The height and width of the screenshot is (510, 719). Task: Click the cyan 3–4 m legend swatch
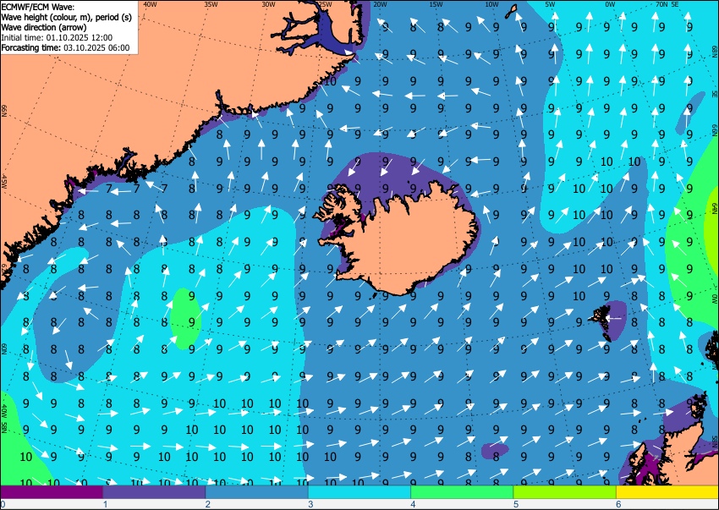(x=359, y=491)
